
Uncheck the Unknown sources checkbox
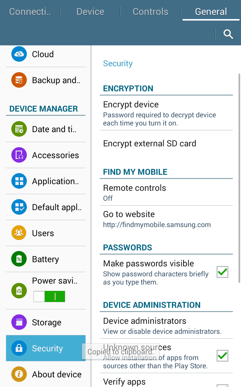[x=222, y=356]
